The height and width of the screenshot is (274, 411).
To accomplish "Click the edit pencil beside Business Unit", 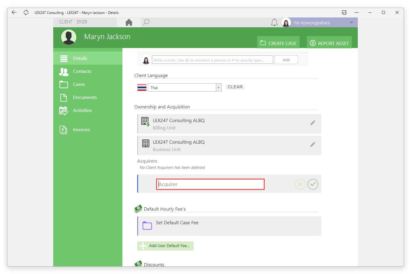I will click(313, 144).
